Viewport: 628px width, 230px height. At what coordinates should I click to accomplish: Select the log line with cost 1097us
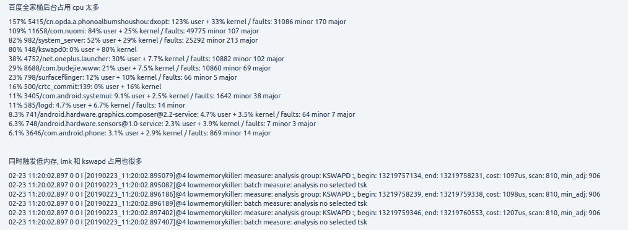(304, 176)
